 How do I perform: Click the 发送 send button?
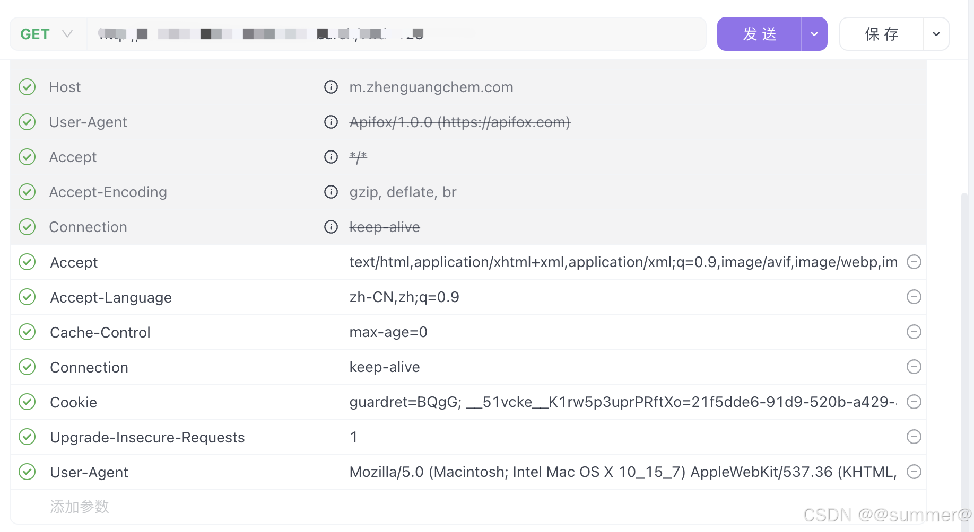tap(759, 34)
